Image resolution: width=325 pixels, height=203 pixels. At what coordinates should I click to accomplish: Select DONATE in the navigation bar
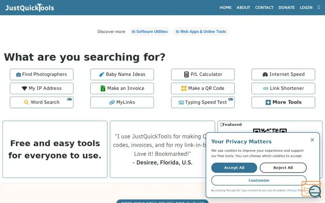coord(286,7)
